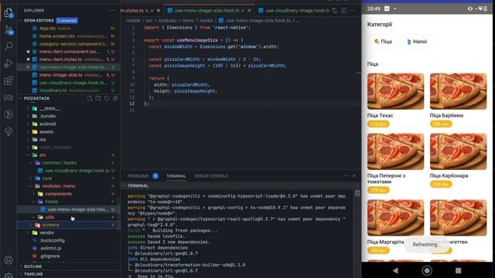
Task: Open the Accounts icon in activity bar
Action: 9,260
